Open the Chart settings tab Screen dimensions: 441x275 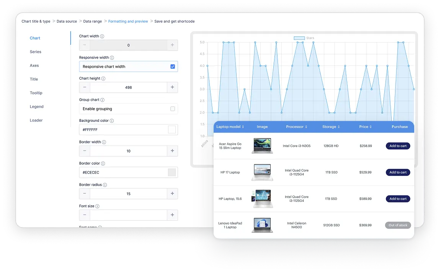pyautogui.click(x=35, y=38)
